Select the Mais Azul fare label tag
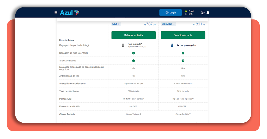The image size is (267, 139). click(x=168, y=24)
